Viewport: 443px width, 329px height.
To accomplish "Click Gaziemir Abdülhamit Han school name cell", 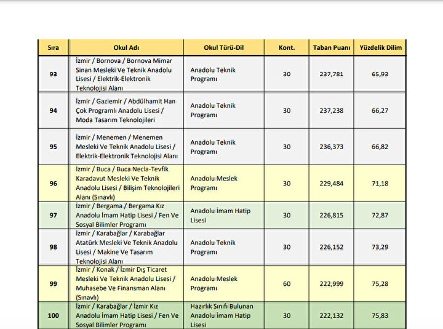I will click(126, 111).
